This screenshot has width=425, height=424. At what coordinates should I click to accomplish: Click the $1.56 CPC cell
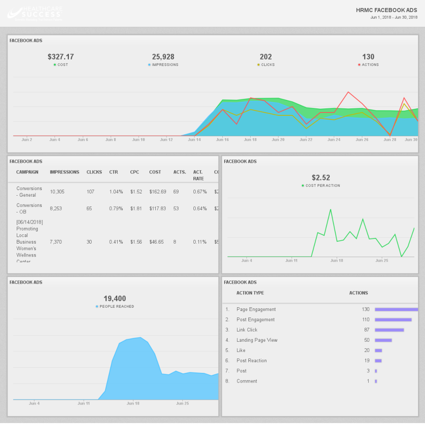(136, 242)
